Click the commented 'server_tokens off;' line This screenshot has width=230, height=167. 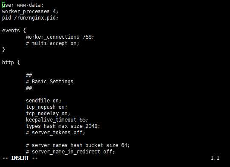point(55,133)
